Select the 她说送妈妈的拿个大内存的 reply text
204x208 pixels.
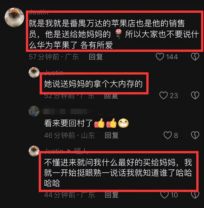click(x=93, y=84)
